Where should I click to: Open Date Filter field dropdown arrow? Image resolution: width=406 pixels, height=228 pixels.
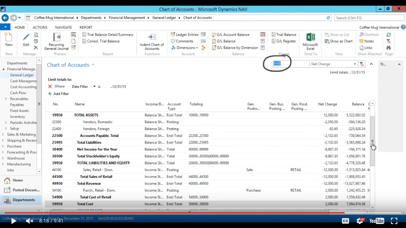click(x=94, y=87)
